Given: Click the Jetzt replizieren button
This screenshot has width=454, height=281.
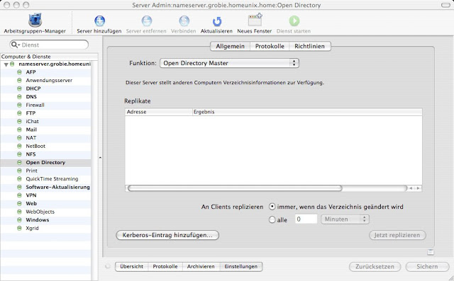Looking at the screenshot, I should point(397,235).
